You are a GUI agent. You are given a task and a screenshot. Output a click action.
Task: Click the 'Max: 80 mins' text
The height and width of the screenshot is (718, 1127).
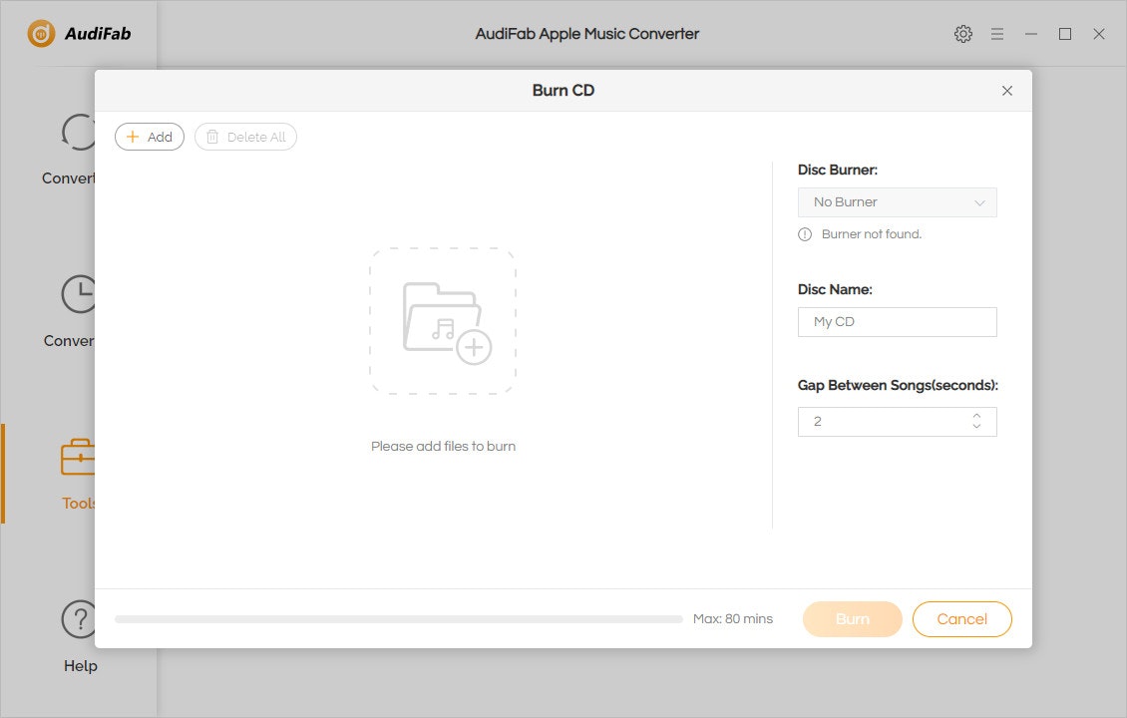[x=732, y=619]
